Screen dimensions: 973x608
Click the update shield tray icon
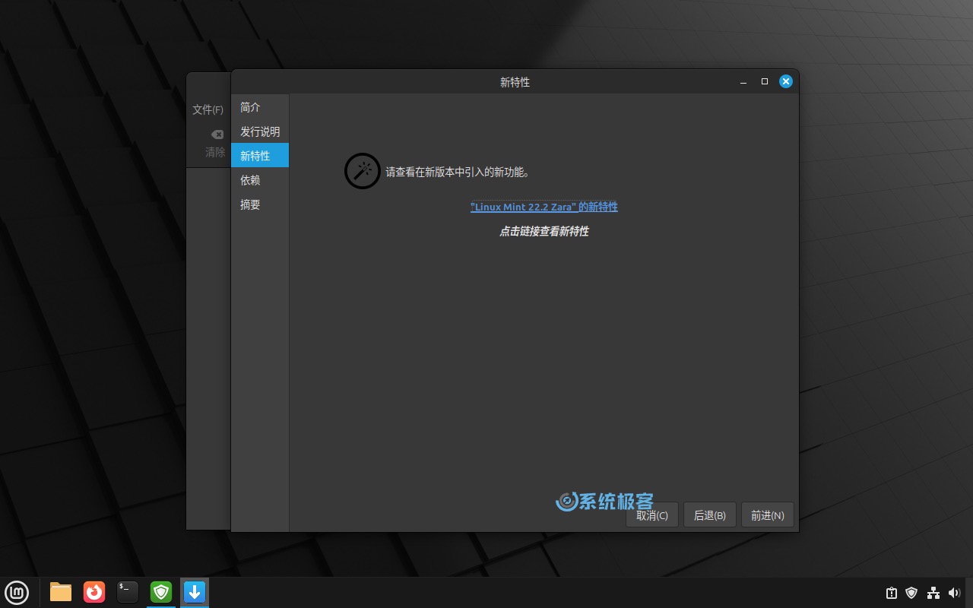coord(912,593)
